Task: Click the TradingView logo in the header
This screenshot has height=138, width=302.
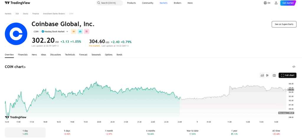Action: [x=17, y=3]
